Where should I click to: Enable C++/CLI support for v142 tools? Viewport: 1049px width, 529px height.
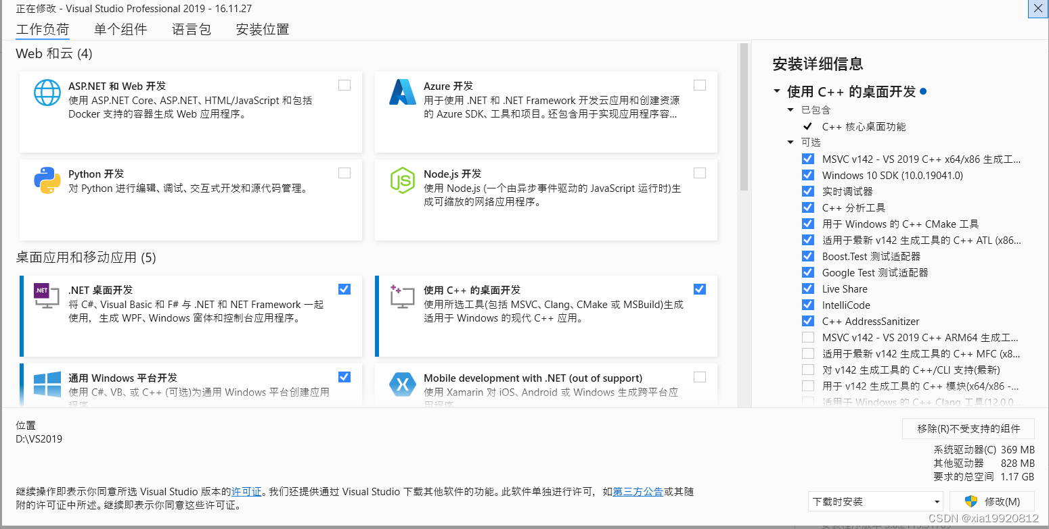[x=808, y=370]
